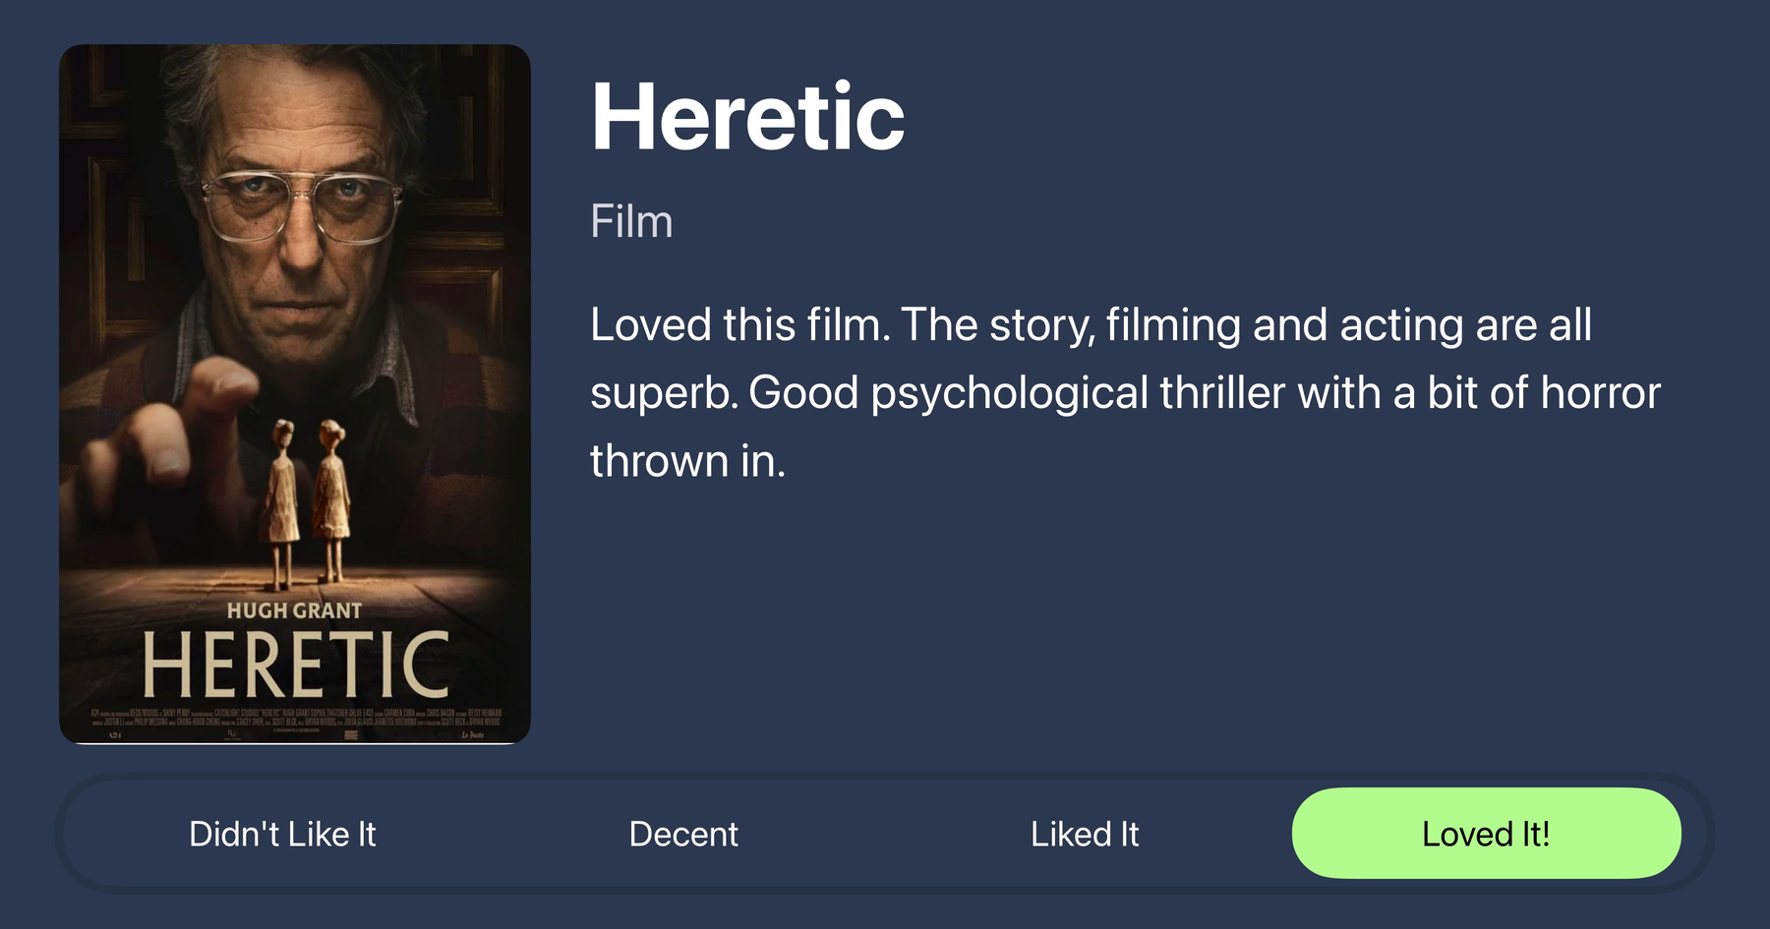Viewport: 1770px width, 929px height.
Task: Click the small credits block on poster
Action: (295, 721)
